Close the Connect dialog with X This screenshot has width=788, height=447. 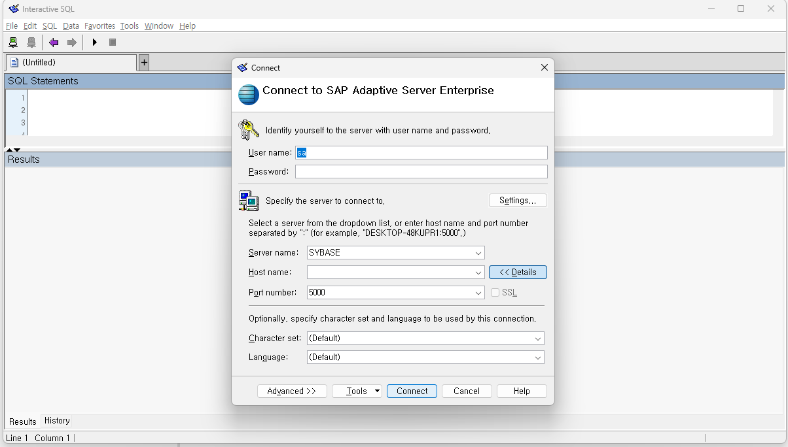544,67
